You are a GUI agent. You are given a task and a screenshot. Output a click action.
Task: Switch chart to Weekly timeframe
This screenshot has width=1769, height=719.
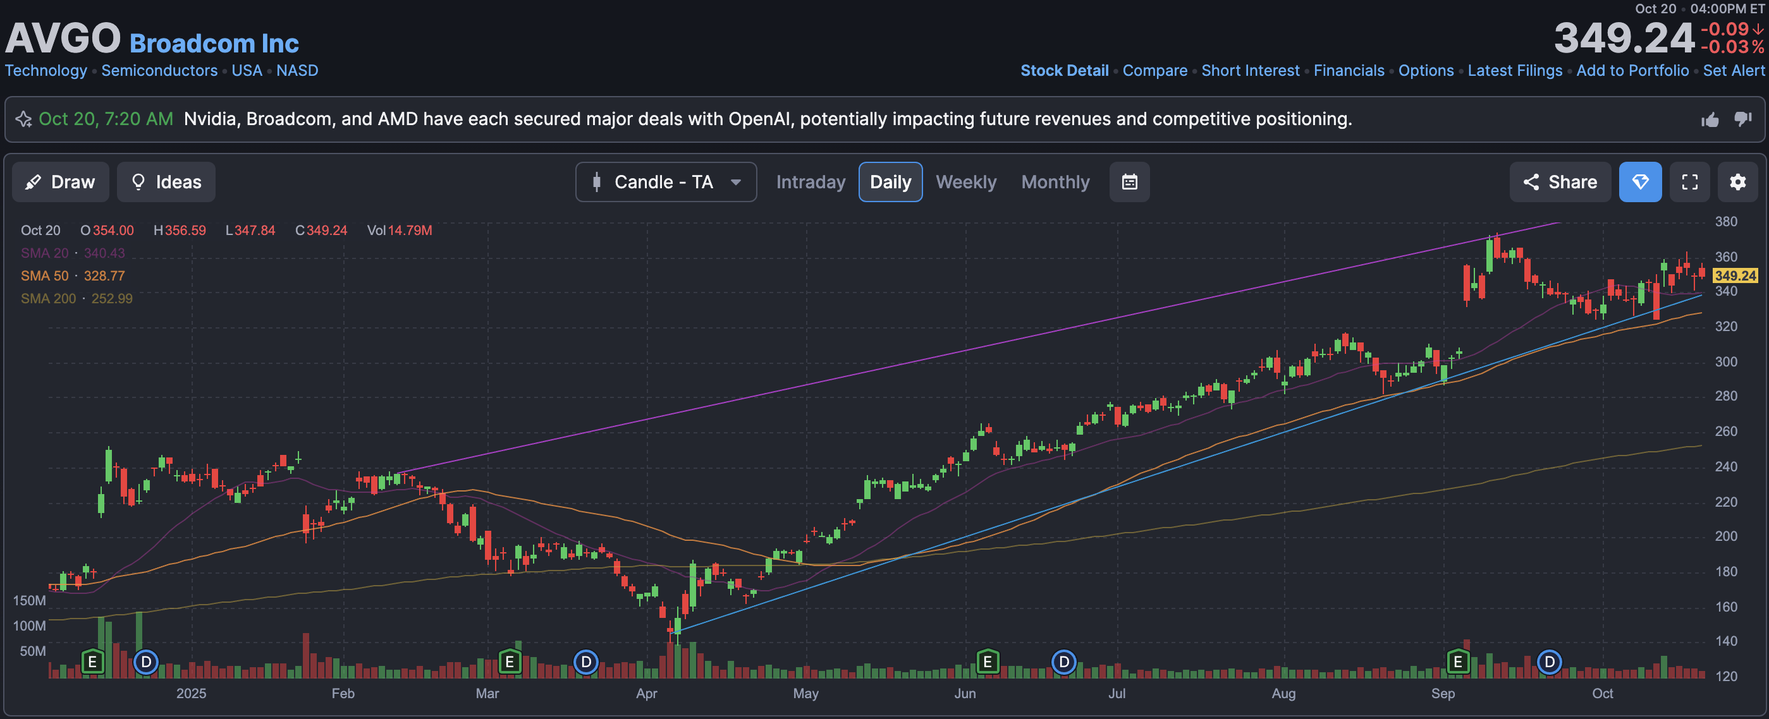(965, 182)
